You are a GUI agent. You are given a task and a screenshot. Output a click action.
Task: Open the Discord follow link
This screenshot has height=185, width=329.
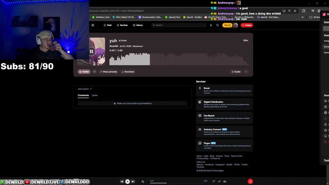coord(200,165)
